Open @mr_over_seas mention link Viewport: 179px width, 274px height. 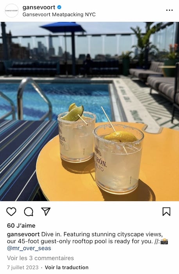point(29,248)
